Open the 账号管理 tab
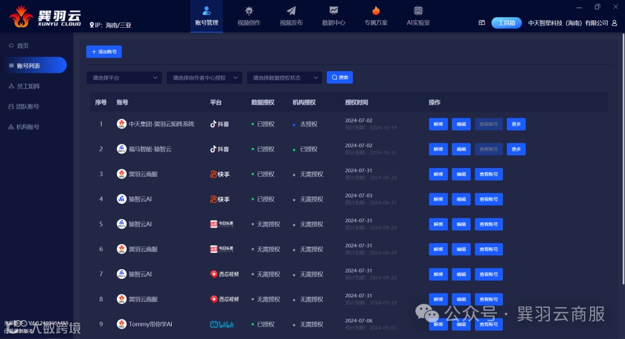 click(207, 16)
